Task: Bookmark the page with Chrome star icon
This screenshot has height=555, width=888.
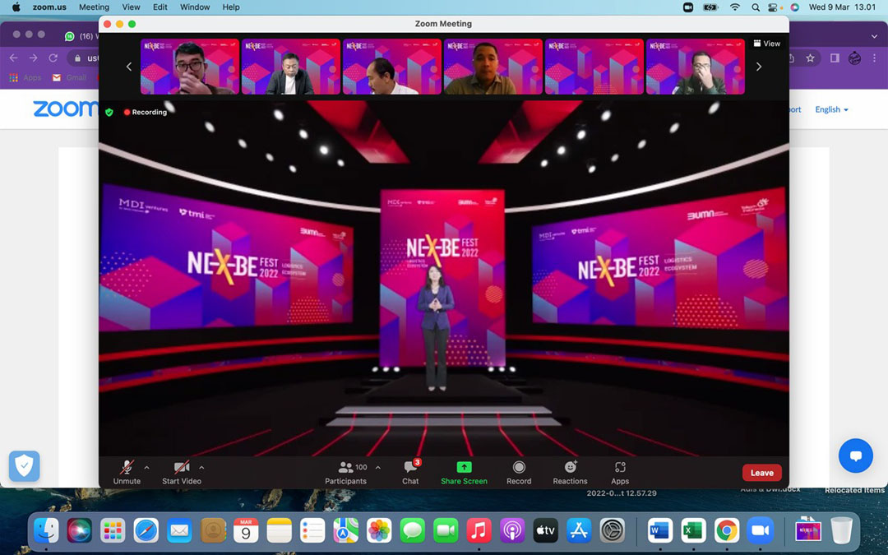Action: 811,58
